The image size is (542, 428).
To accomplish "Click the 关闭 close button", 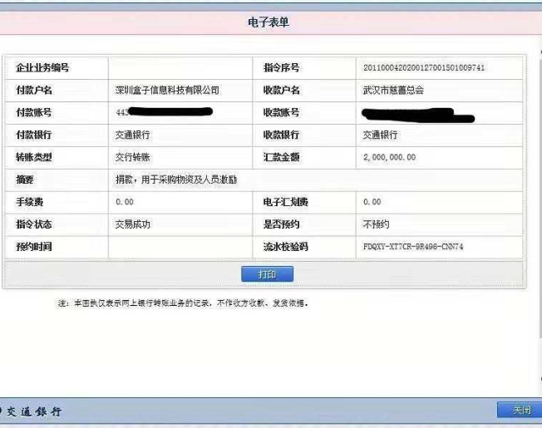I will pos(521,410).
